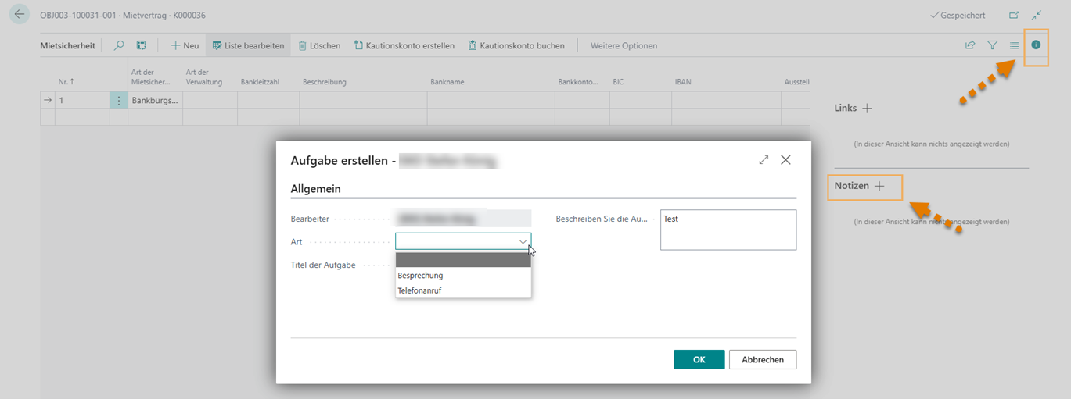Click the task description text field

click(728, 230)
